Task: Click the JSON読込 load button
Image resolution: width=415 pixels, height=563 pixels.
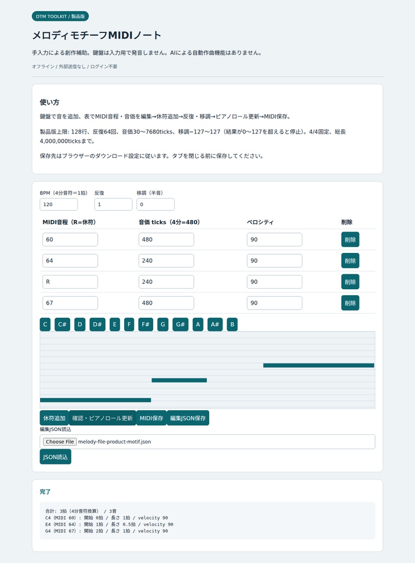Action: pyautogui.click(x=55, y=457)
